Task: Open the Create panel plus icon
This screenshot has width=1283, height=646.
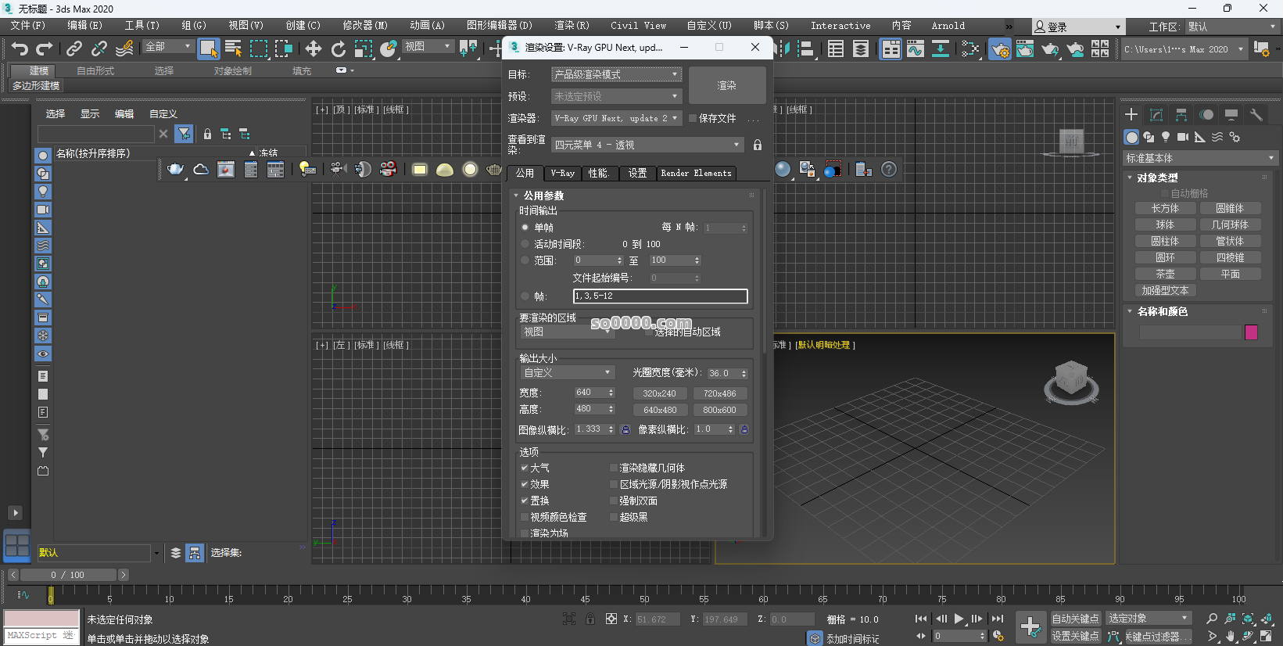Action: (x=1131, y=115)
